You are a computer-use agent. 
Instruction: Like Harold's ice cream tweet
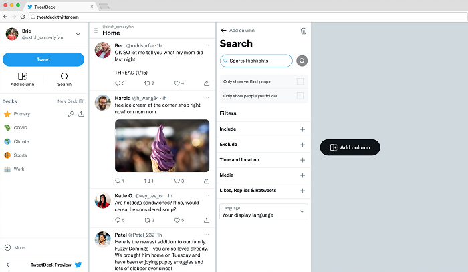(x=177, y=181)
